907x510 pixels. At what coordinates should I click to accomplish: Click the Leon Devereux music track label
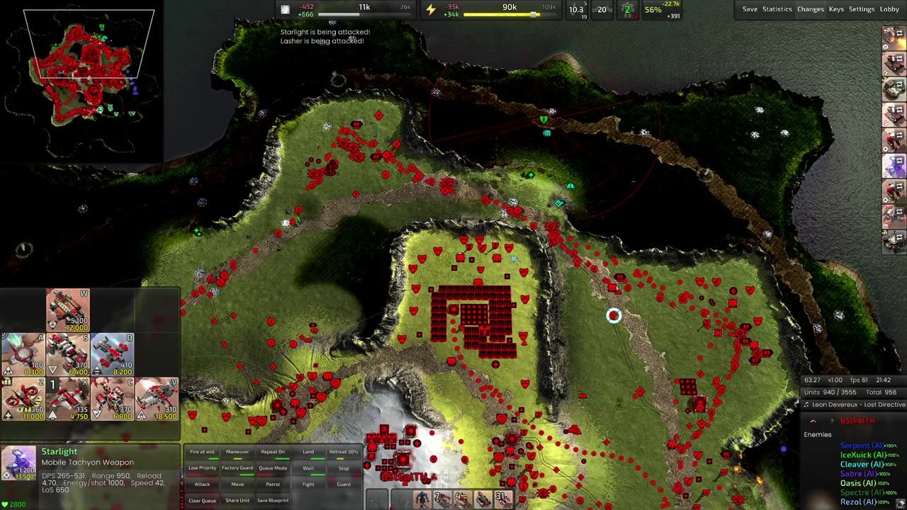(859, 404)
